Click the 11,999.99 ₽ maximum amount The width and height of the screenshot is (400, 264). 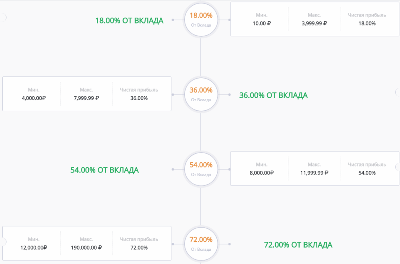pyautogui.click(x=314, y=173)
